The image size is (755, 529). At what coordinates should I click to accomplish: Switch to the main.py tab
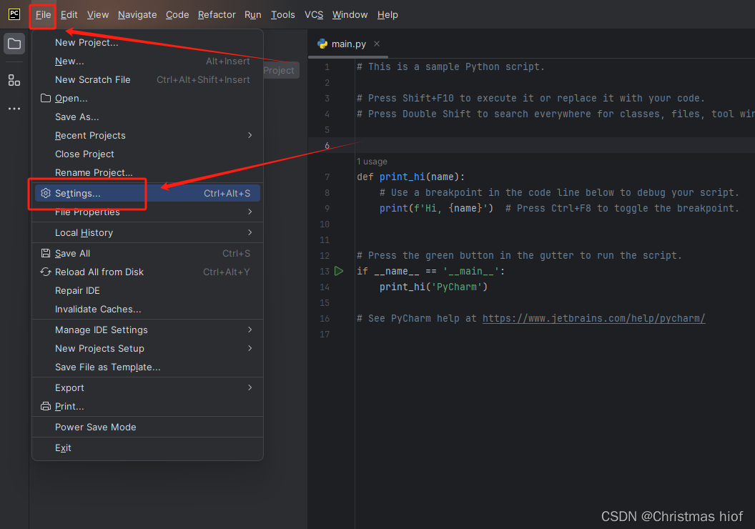(349, 44)
